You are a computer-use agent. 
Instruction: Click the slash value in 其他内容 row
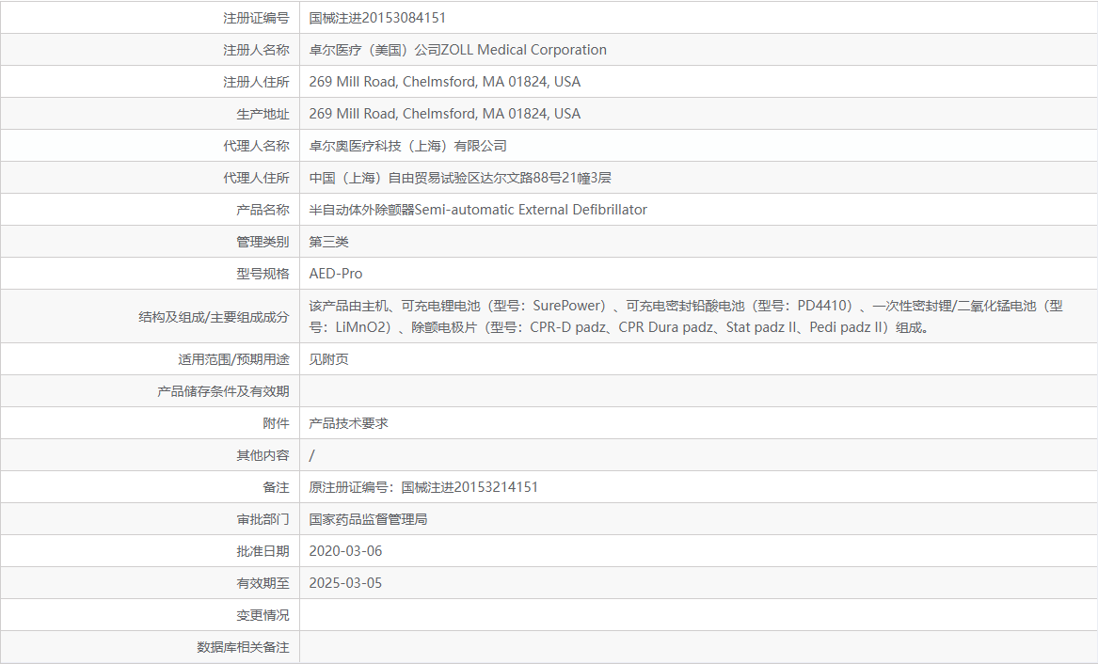[x=311, y=455]
